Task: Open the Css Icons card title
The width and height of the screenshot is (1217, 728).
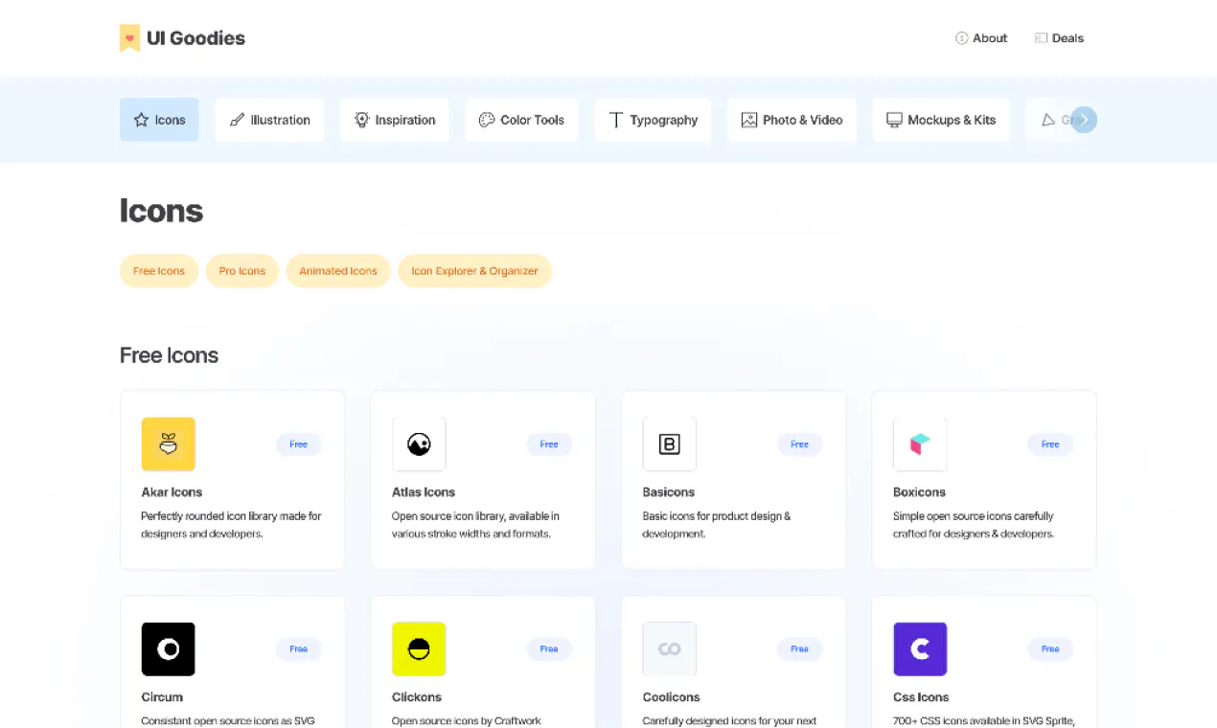Action: [x=922, y=697]
